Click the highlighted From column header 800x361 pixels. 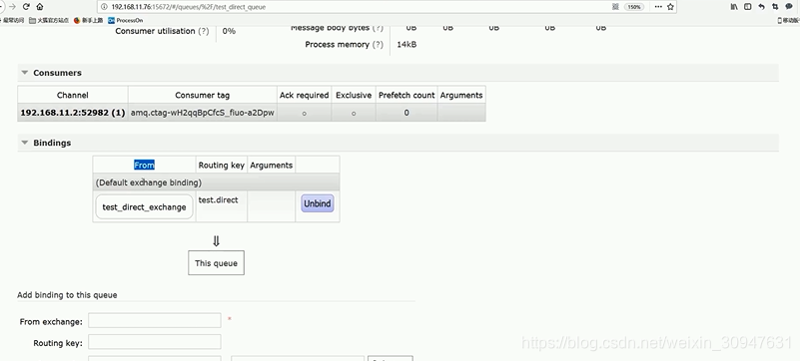coord(145,165)
